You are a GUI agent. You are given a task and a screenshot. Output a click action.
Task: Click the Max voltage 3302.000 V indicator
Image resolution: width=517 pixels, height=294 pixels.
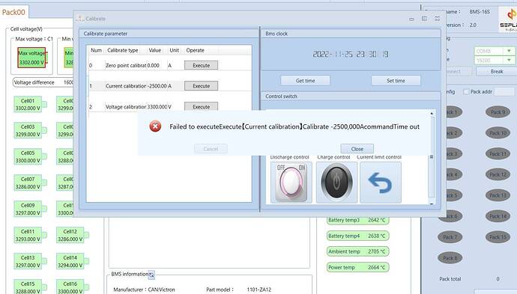click(31, 58)
